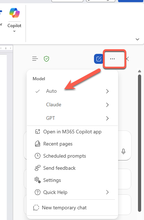Click the Scheduled prompts clock icon
144x220 pixels.
click(37, 156)
